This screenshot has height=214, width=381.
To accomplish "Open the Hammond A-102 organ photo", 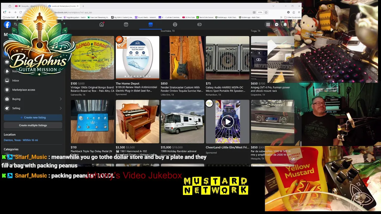I will pos(138,122).
